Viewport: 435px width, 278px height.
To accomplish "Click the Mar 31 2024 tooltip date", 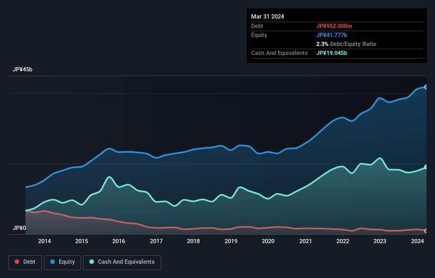I will pyautogui.click(x=268, y=16).
